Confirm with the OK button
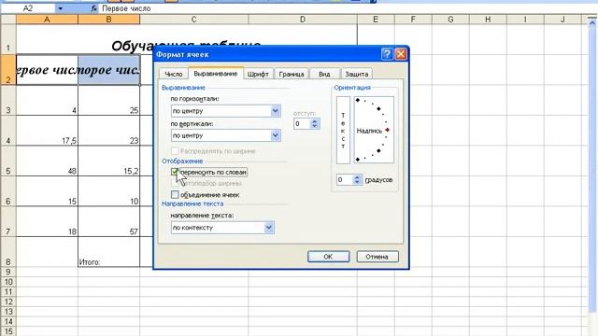 [x=328, y=257]
